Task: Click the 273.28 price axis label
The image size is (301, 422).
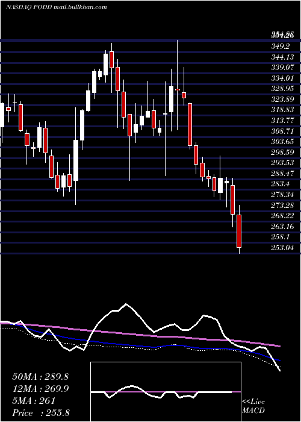Action: pos(282,206)
